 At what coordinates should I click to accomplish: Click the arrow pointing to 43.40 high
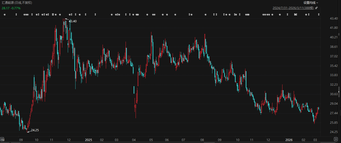tap(67, 19)
